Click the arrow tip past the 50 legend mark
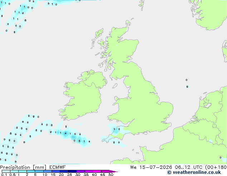Screen dimensions: 227x176 [x=113, y=171]
